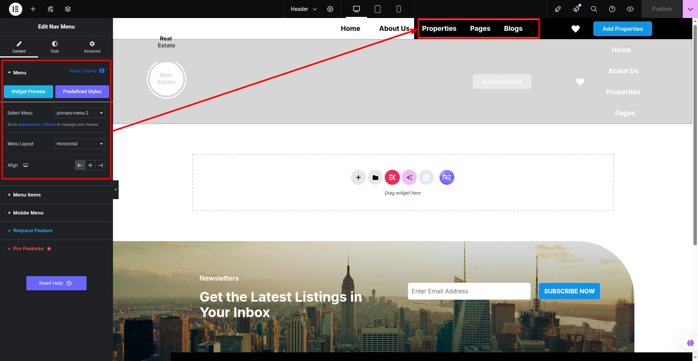698x361 pixels.
Task: Click the Predefined Styles button
Action: pyautogui.click(x=82, y=92)
